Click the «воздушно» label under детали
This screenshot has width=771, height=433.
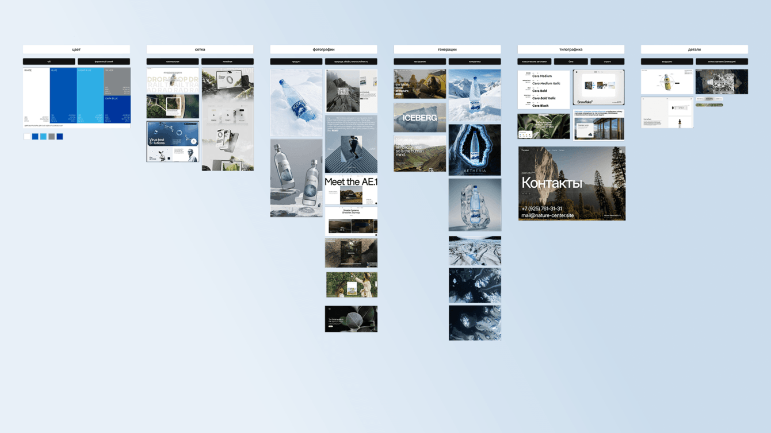pyautogui.click(x=667, y=61)
